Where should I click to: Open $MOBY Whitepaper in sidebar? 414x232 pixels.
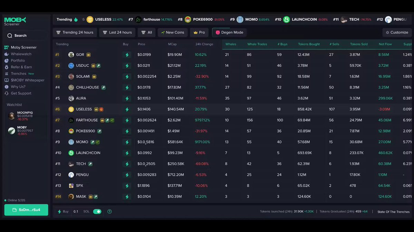[x=24, y=80]
